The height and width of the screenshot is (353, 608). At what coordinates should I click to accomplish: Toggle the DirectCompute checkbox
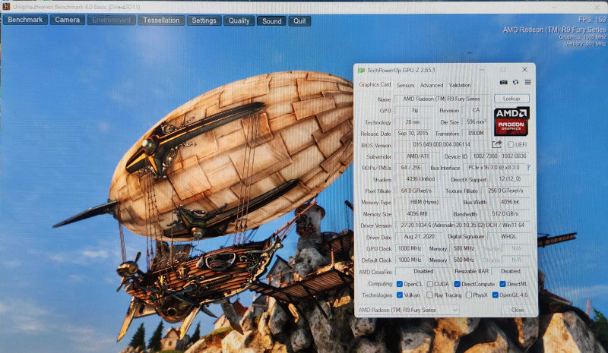(457, 284)
